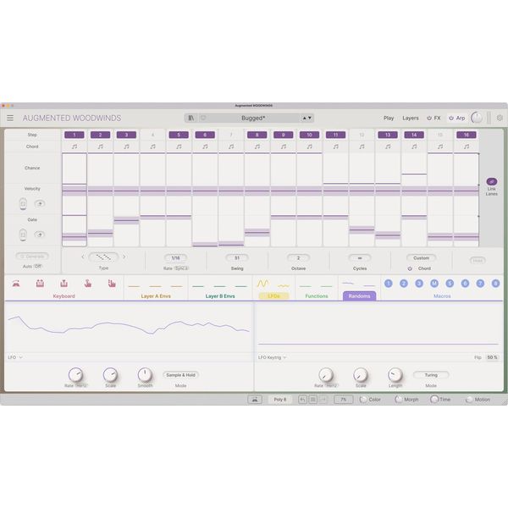Toggle arpeggiator step 13 off
The width and height of the screenshot is (508, 508).
coord(388,135)
